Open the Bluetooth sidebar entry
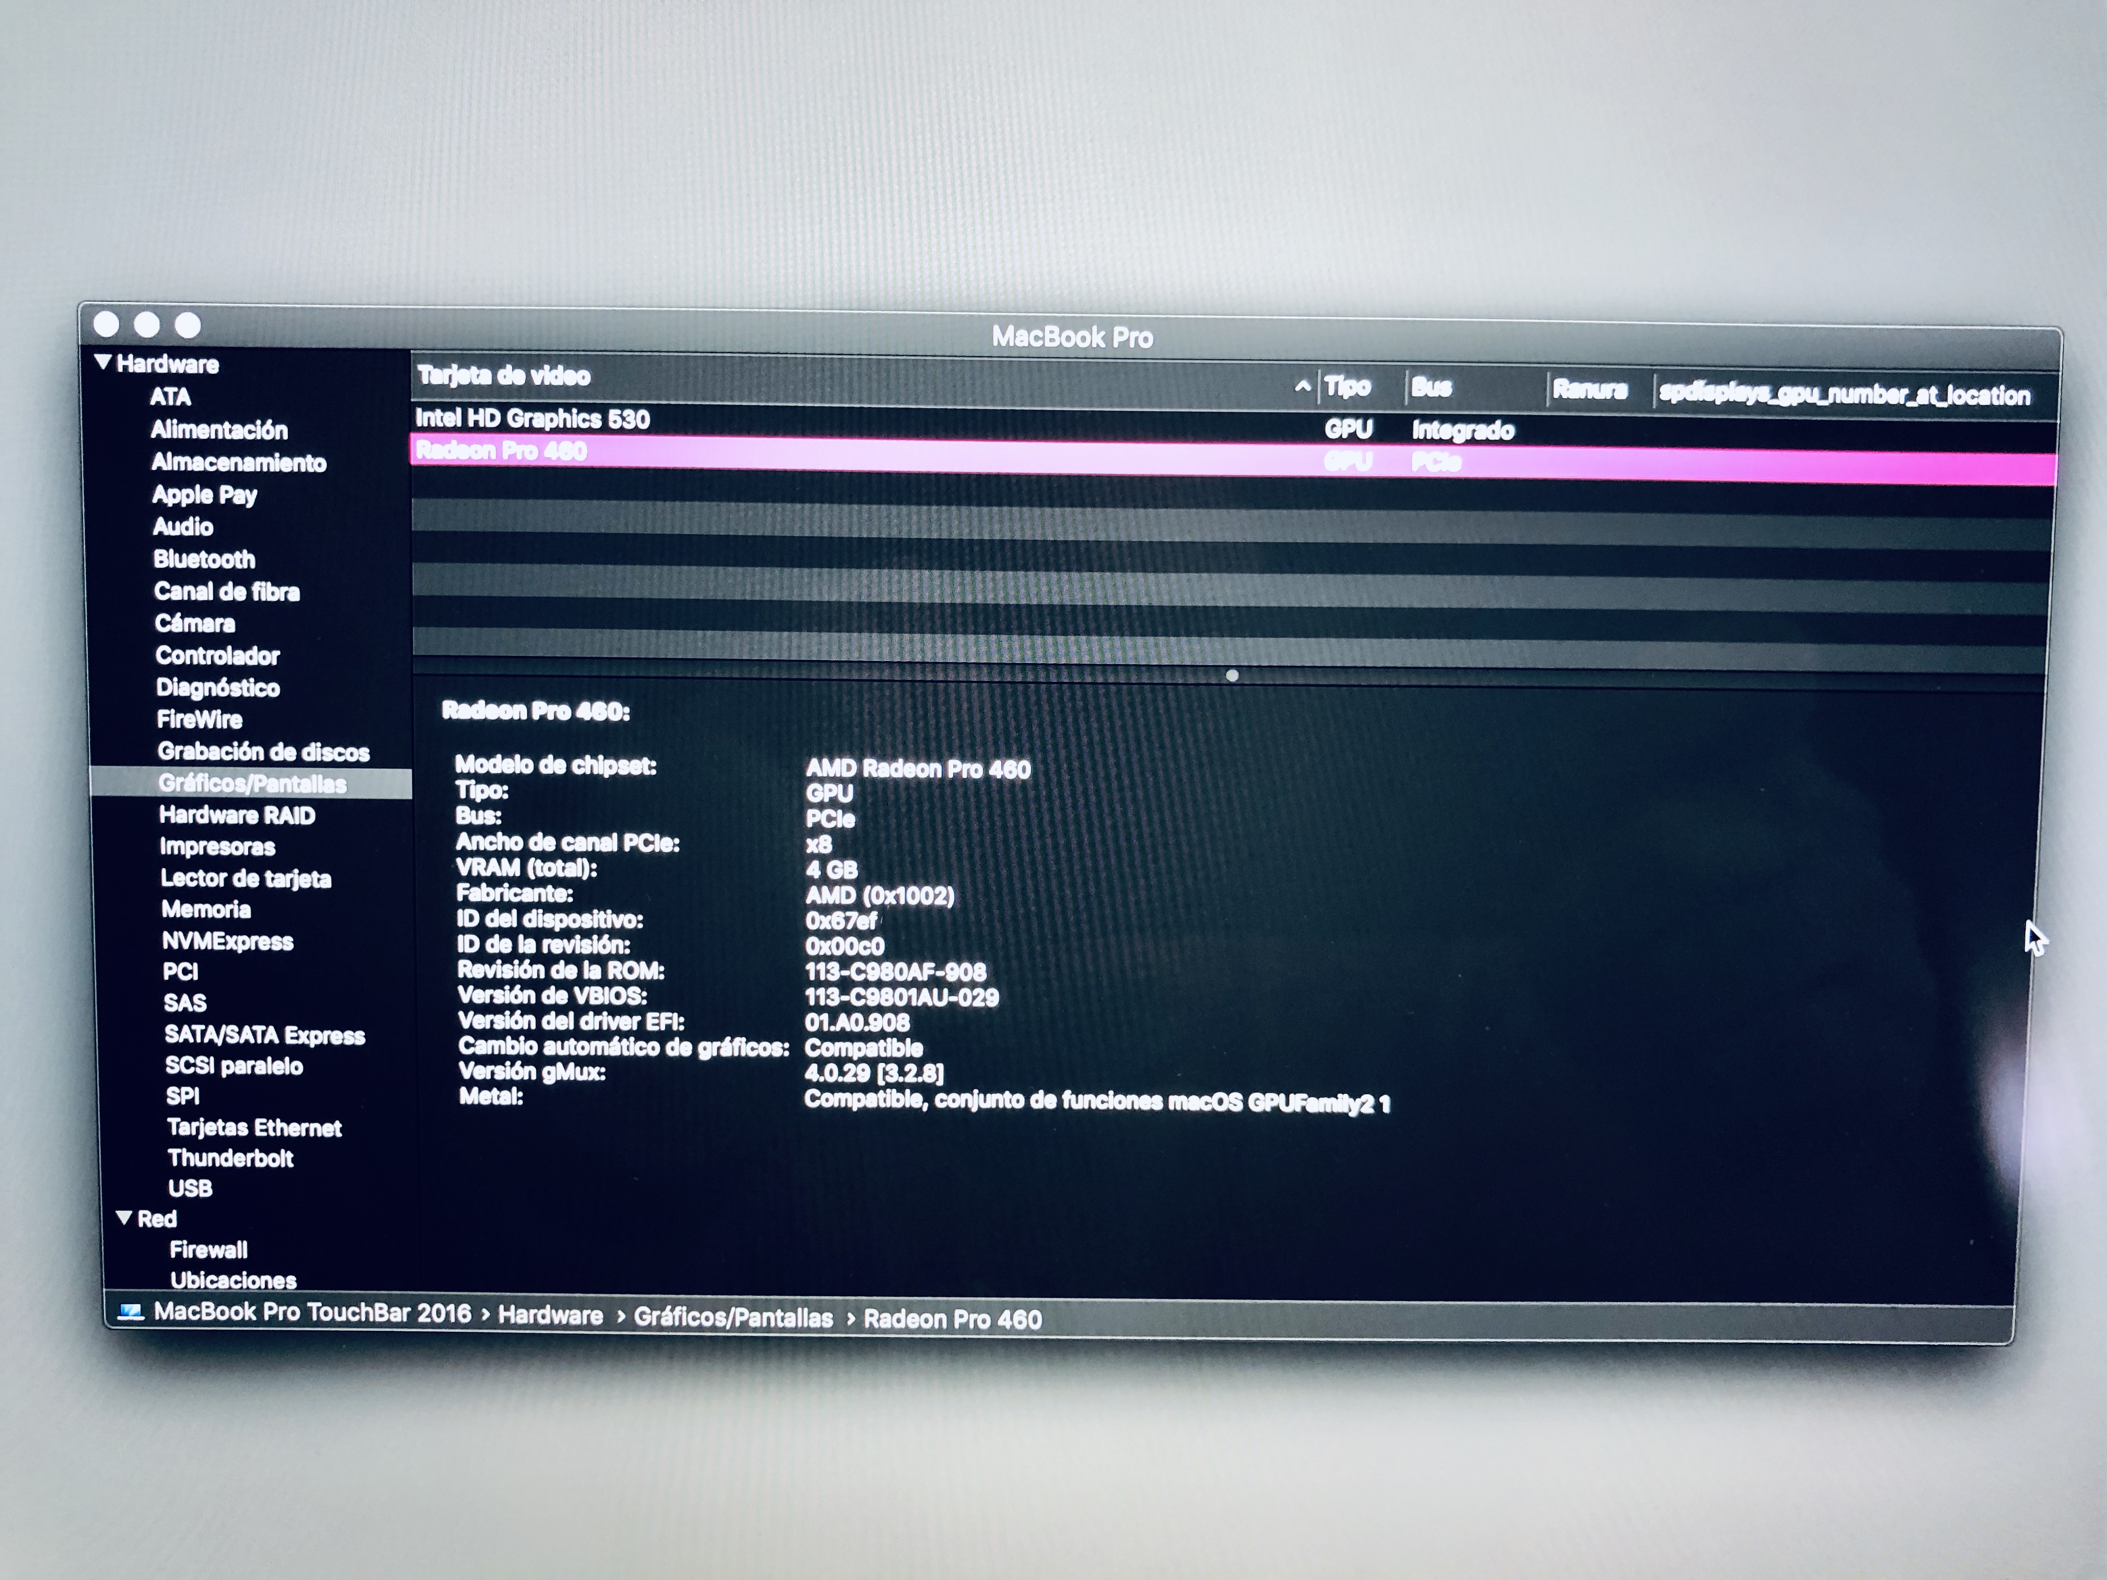 click(205, 559)
